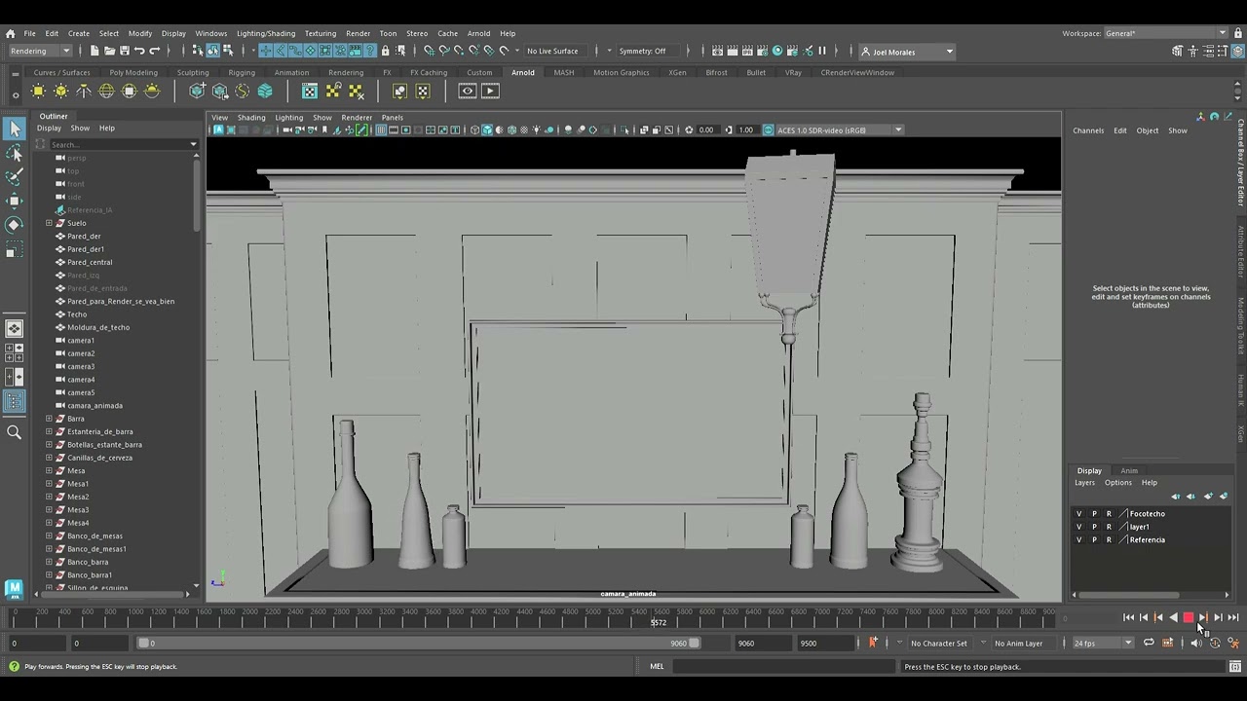Switch to the VRay shelf tab

tap(793, 72)
